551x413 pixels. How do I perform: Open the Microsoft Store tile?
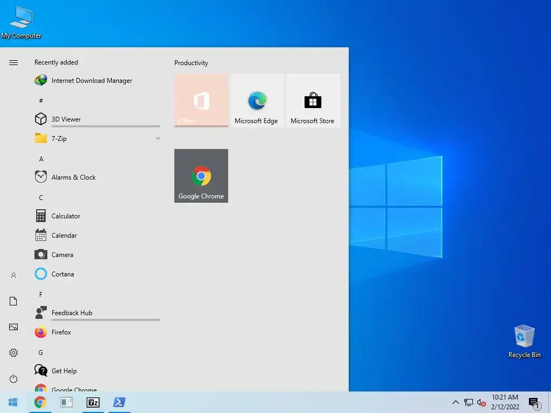(x=313, y=101)
